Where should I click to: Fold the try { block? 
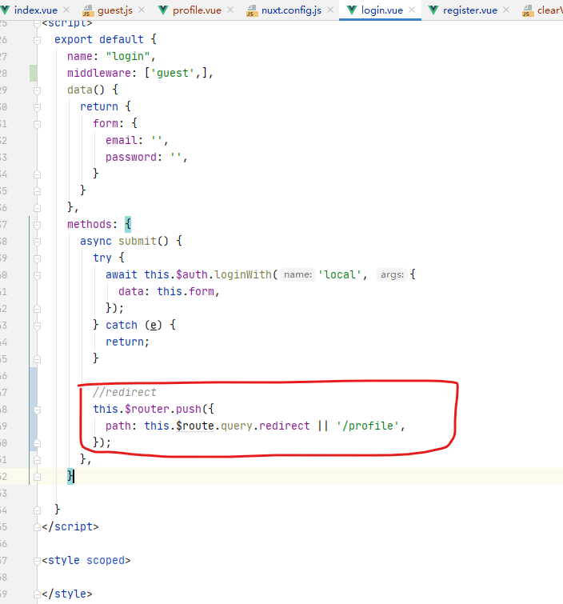pyautogui.click(x=37, y=258)
